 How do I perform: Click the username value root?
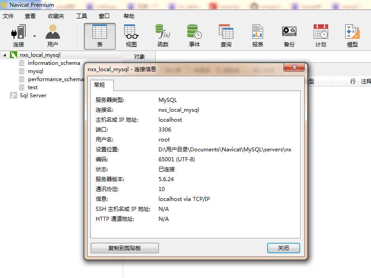[164, 140]
